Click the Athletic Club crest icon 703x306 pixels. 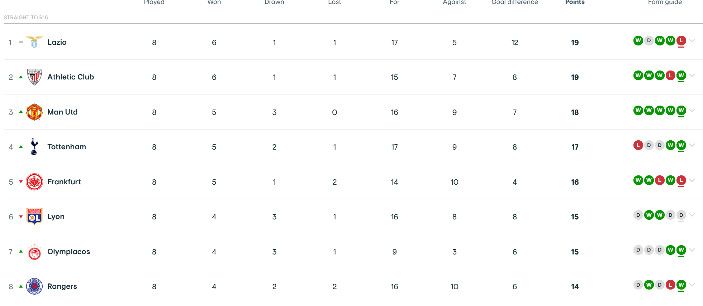(x=34, y=77)
